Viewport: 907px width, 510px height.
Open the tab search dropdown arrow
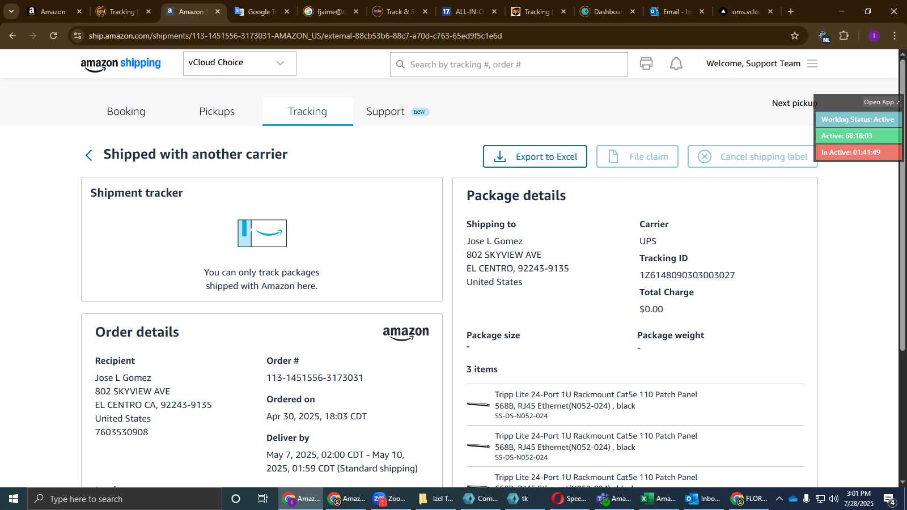tap(11, 11)
